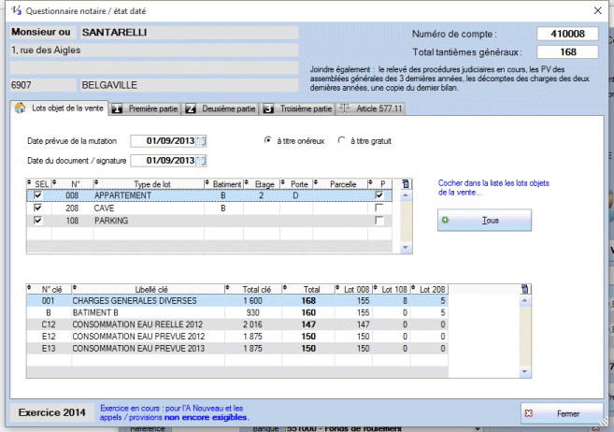Screen dimensions: 614x432
Task: Check P checkbox for lot 208 CAVE
Action: click(379, 208)
